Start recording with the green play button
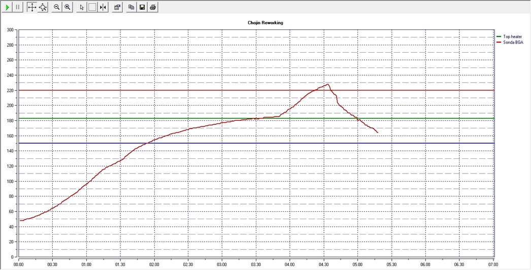The image size is (531, 270). [x=7, y=8]
